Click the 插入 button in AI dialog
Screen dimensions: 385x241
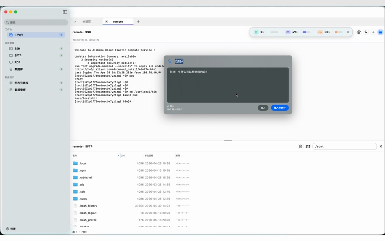[263, 108]
